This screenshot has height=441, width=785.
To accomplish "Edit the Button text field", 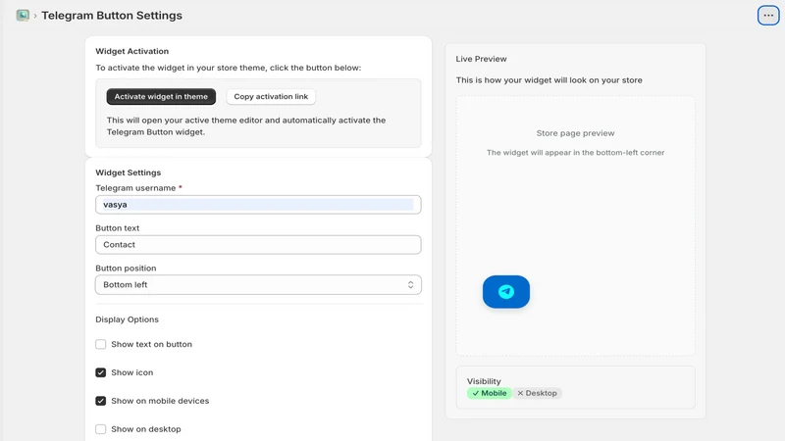I will coord(258,244).
